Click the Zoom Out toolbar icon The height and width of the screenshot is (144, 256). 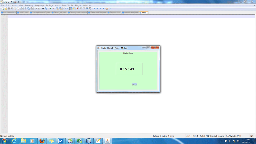point(54,8)
